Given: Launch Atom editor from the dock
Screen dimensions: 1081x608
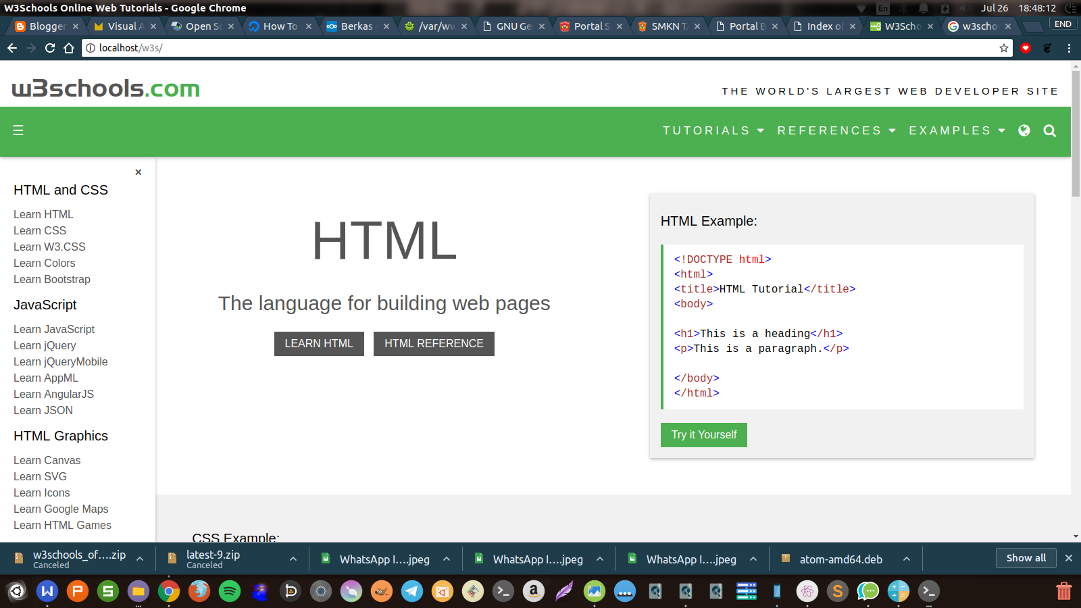Looking at the screenshot, I should click(807, 592).
